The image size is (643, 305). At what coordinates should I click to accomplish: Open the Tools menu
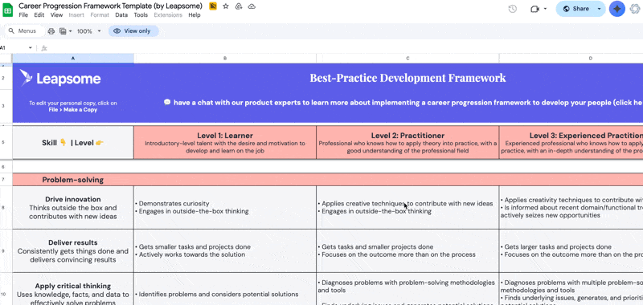141,15
